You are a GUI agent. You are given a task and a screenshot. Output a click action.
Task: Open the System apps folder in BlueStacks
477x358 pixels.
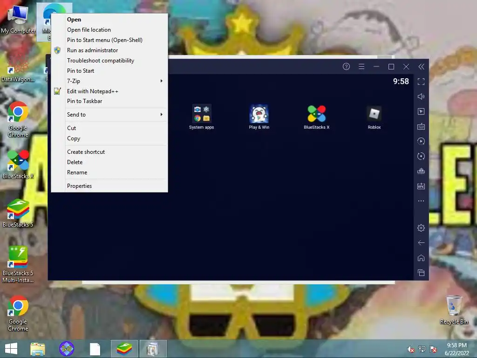point(201,117)
